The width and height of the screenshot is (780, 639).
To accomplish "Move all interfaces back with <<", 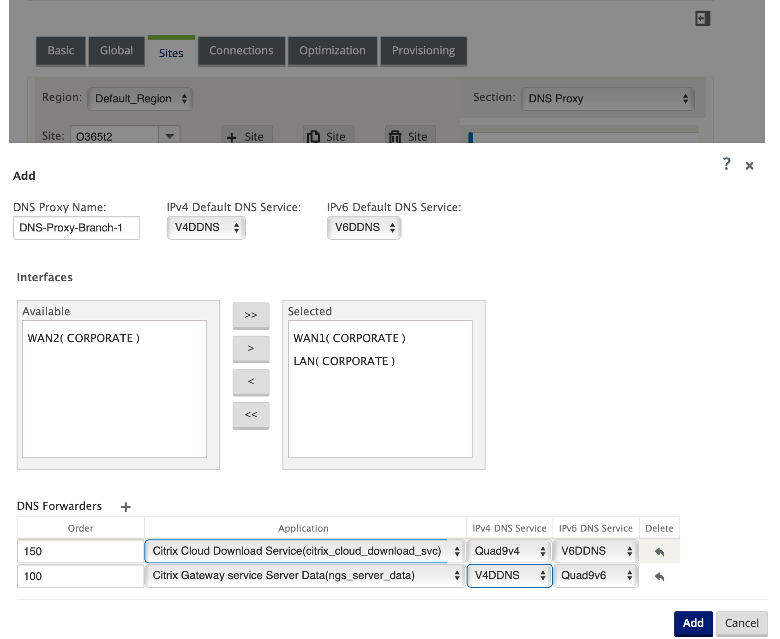I will click(251, 415).
